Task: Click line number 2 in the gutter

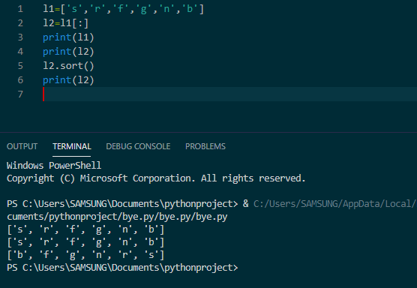Action: (20, 23)
